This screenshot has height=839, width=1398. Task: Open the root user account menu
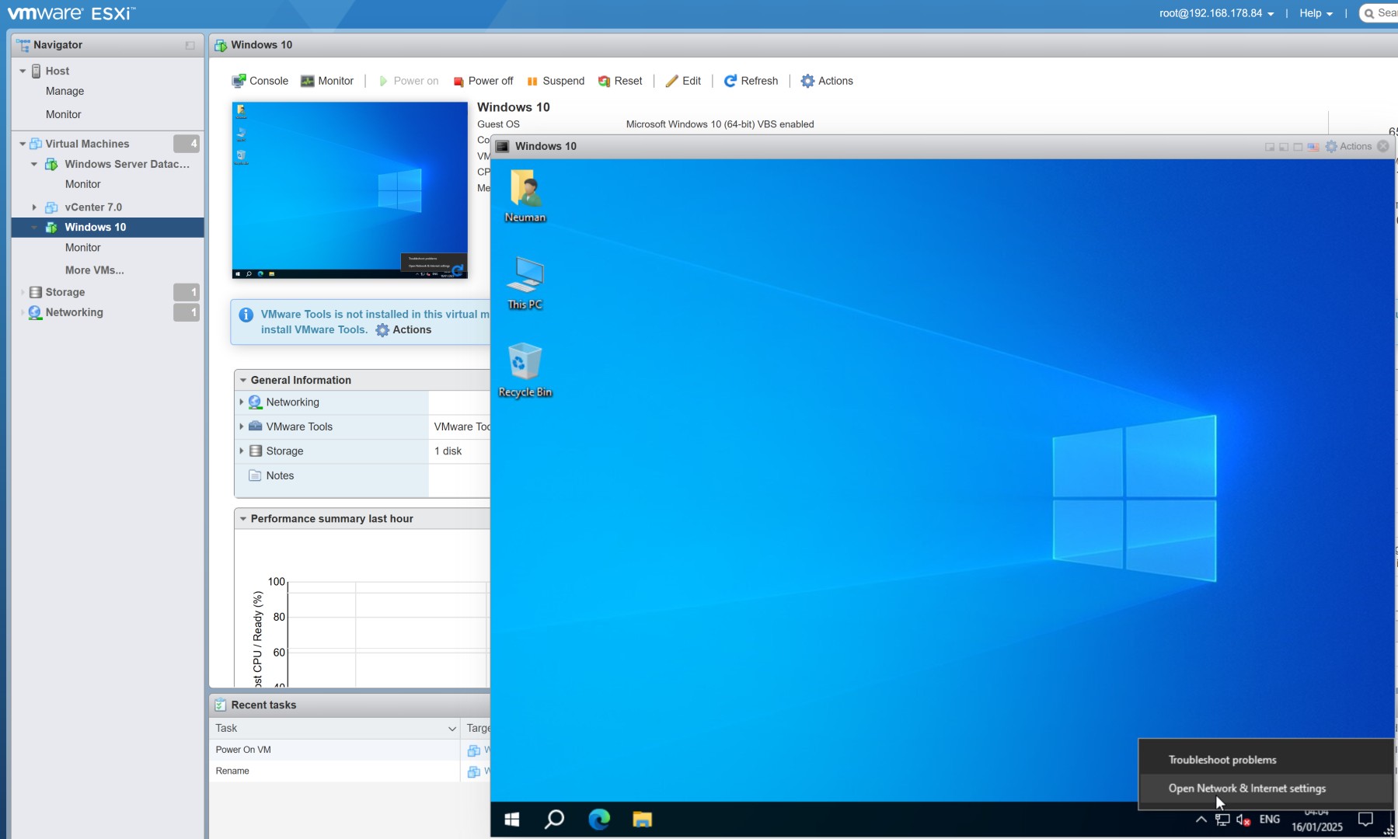[x=1216, y=13]
